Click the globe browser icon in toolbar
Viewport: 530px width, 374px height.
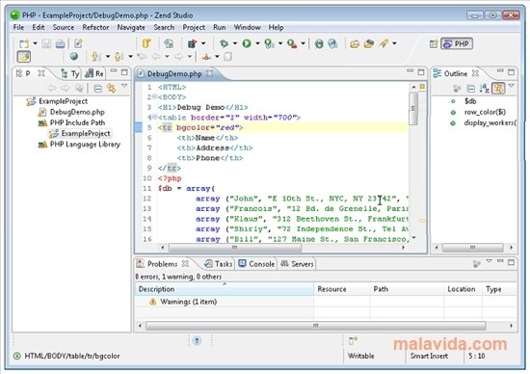73,57
